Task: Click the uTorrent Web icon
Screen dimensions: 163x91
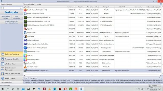Action: (25, 63)
